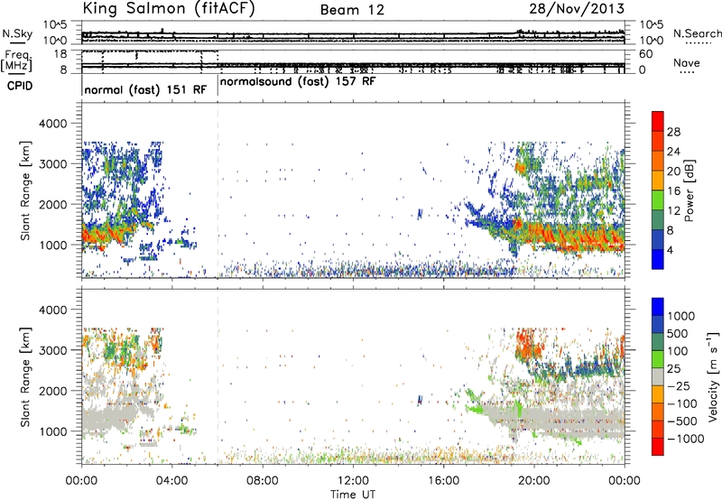
Task: Click the 12:00 time tick label
Action: tap(353, 481)
